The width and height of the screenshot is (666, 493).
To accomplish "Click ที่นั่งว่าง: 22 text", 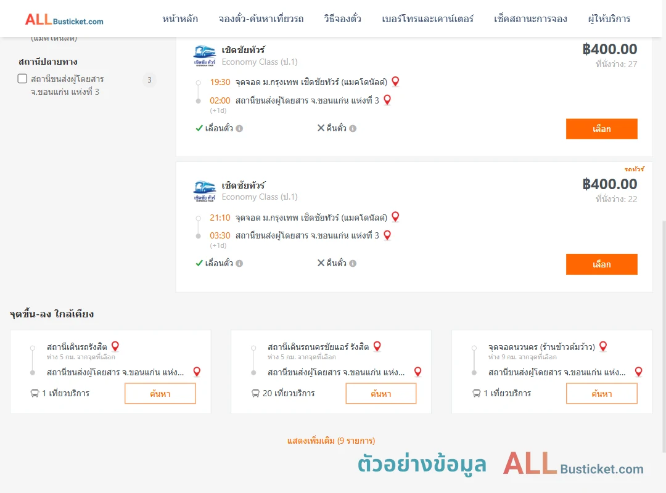I will pyautogui.click(x=616, y=199).
